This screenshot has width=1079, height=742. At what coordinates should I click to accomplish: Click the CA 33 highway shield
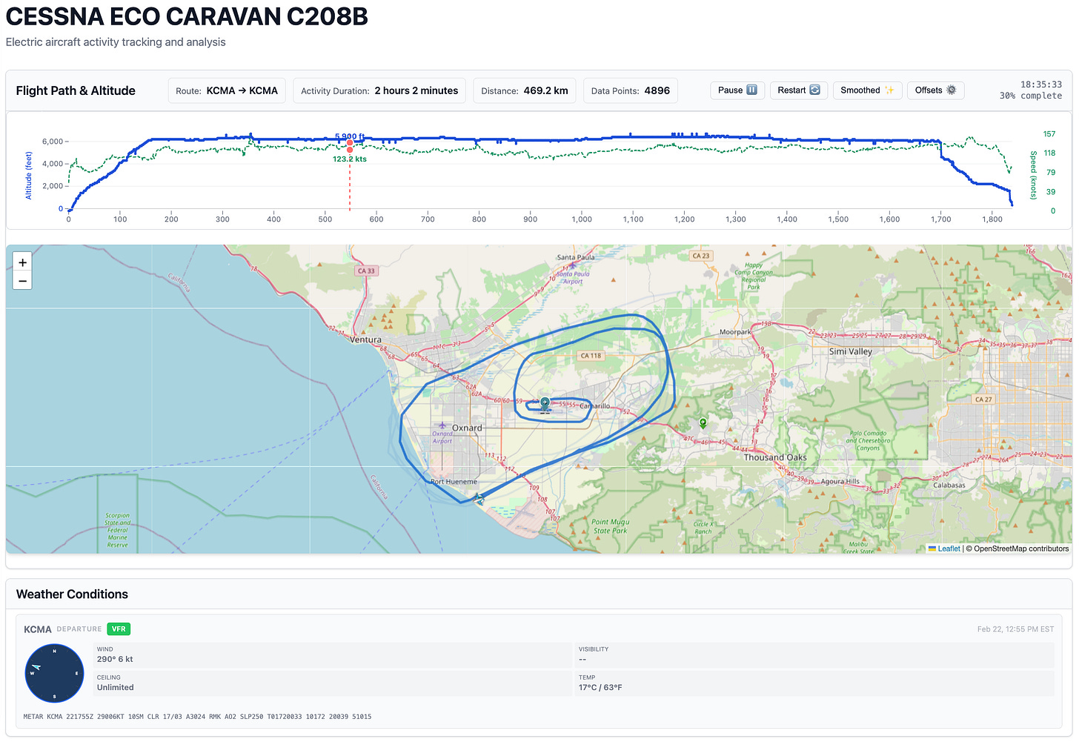click(x=367, y=271)
